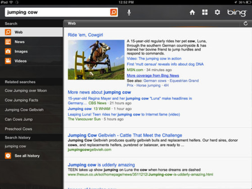This screenshot has width=252, height=189.
Task: Click the Web magnifier icon in the sidebar
Action: [x=8, y=32]
